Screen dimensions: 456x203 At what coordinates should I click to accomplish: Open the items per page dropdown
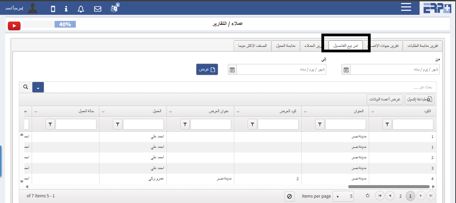343,196
